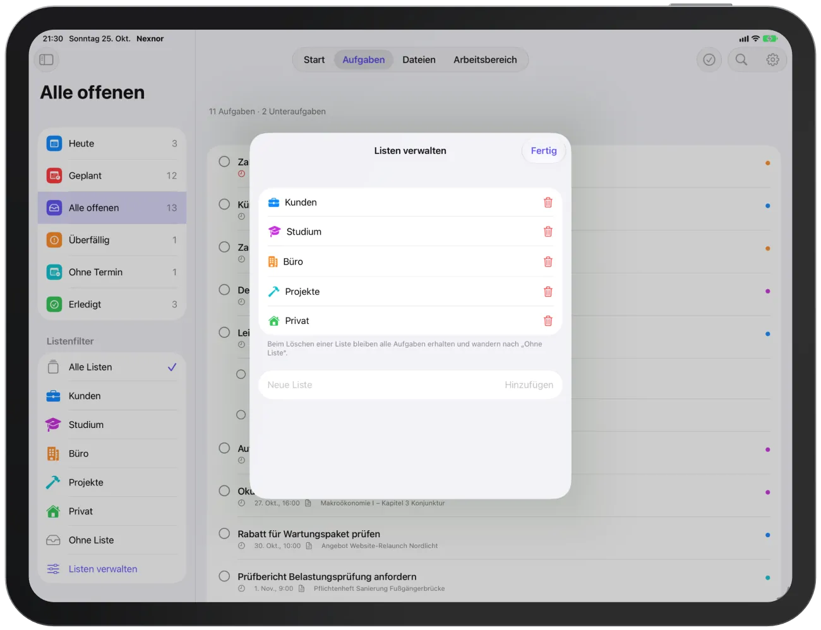Filter by Büro list in sidebar
Image resolution: width=821 pixels, height=630 pixels.
112,454
